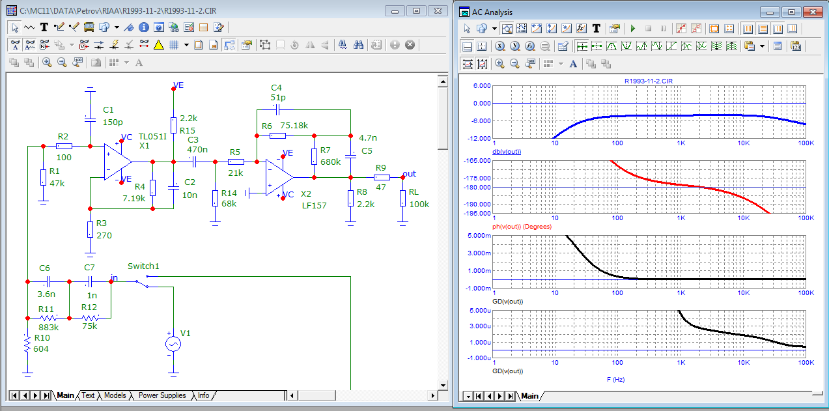Image resolution: width=829 pixels, height=411 pixels.
Task: Click the Find binoculars icon
Action: pyautogui.click(x=358, y=45)
